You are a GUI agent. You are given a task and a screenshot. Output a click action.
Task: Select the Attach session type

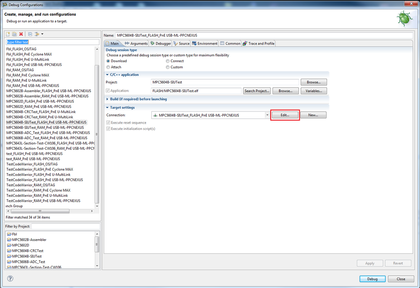(108, 67)
